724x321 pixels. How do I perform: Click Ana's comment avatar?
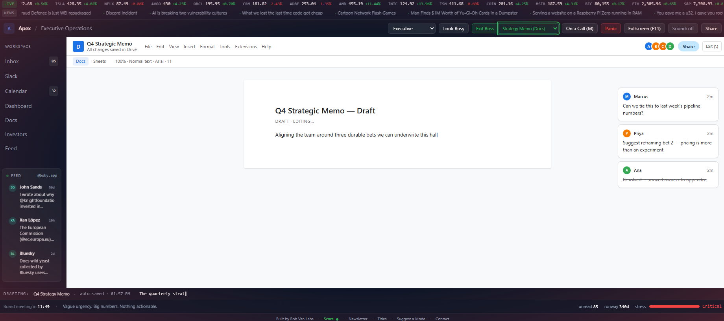[x=627, y=170]
